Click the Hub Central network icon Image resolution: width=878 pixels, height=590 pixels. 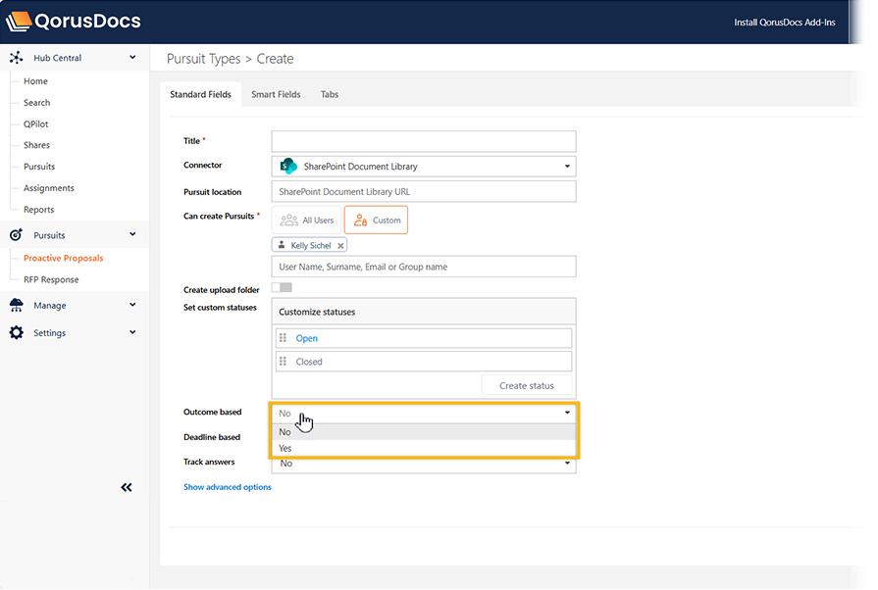tap(16, 58)
